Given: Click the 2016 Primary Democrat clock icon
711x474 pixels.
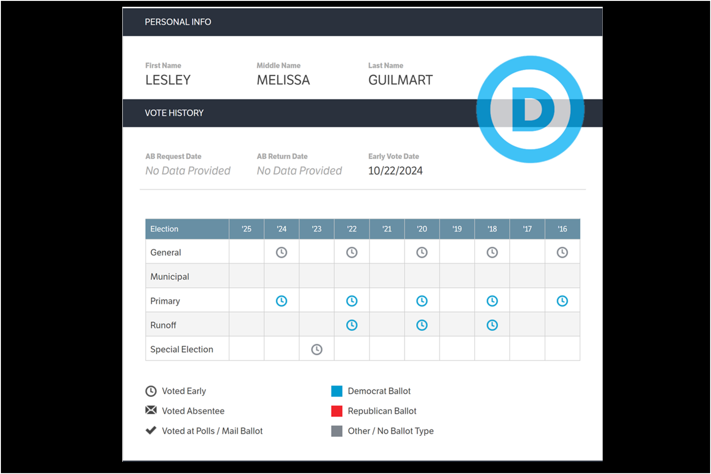Looking at the screenshot, I should click(x=562, y=301).
